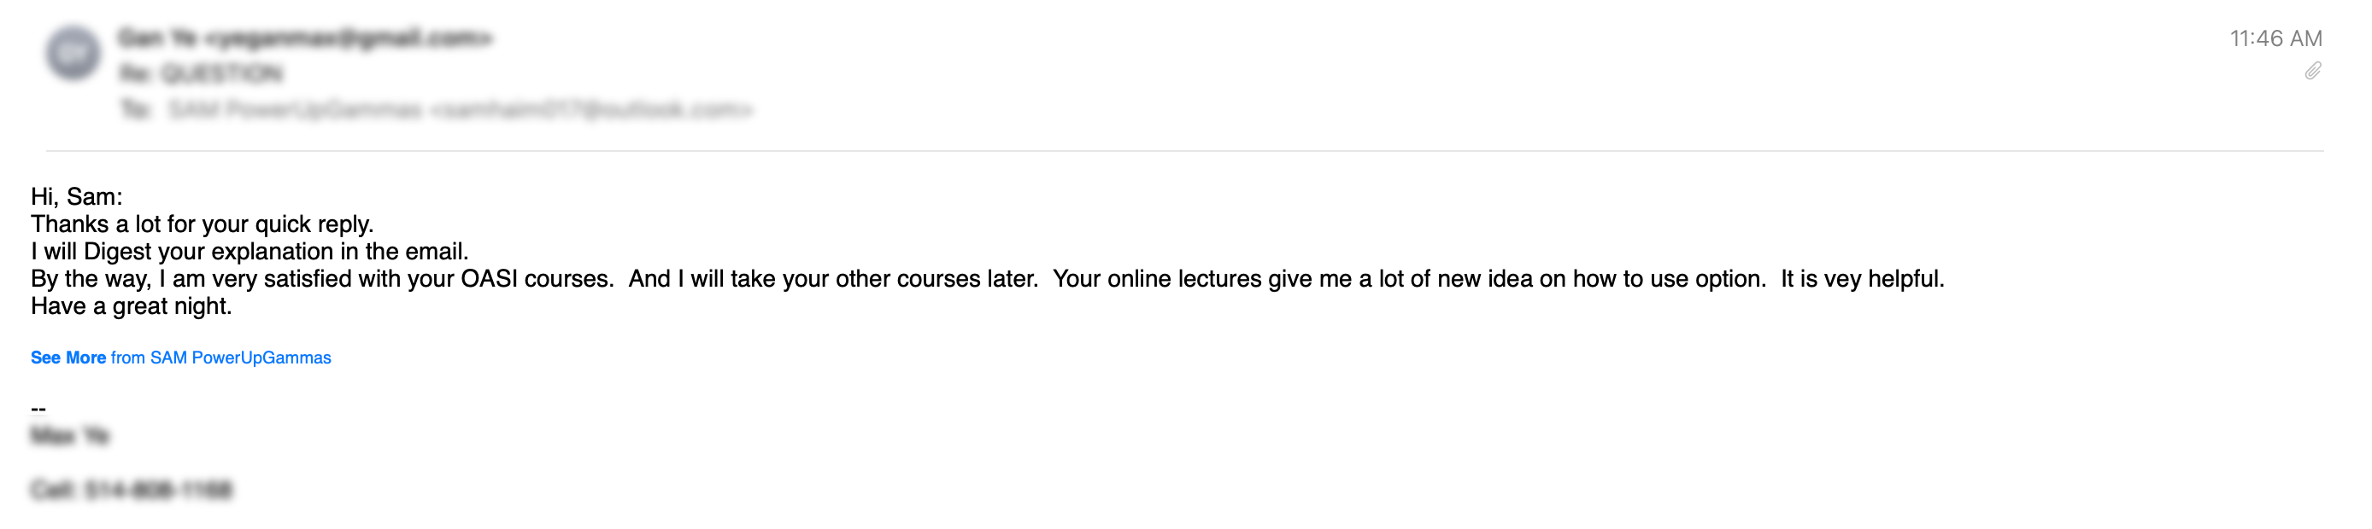Click the blurred signature name
2372x529 pixels.
point(70,436)
